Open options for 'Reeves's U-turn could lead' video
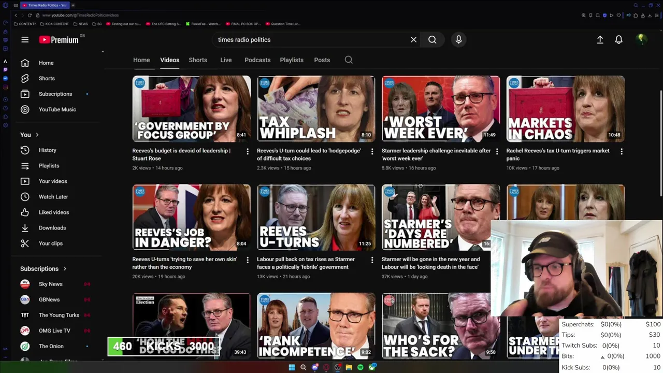The width and height of the screenshot is (663, 373). tap(372, 151)
